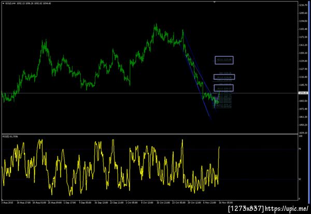Click the 30 Oct 12:00 time label
This screenshot has height=214, width=311.
pos(194,203)
